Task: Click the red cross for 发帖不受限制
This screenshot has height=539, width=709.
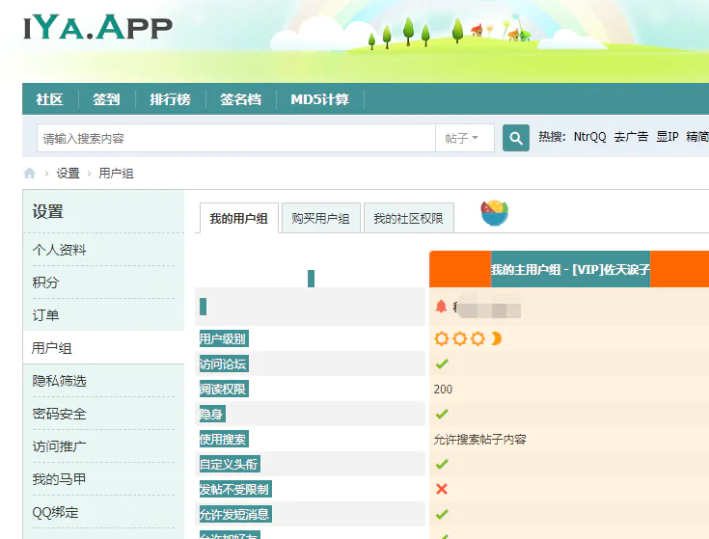Action: [x=442, y=489]
